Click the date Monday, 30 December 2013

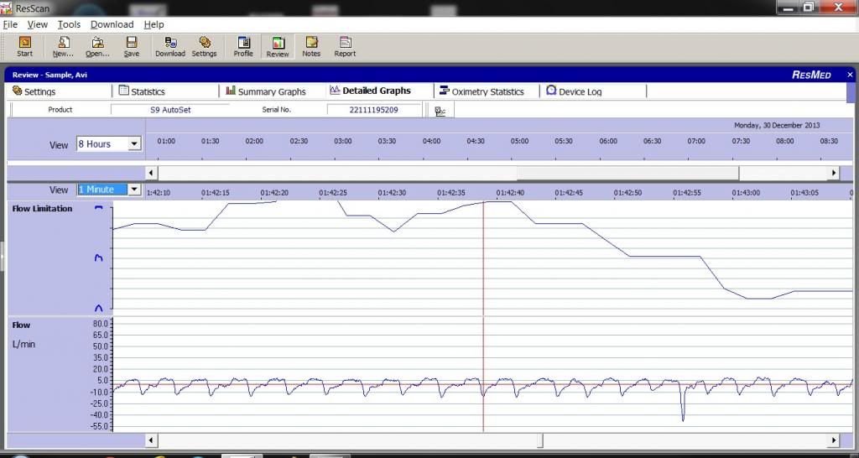tap(777, 126)
